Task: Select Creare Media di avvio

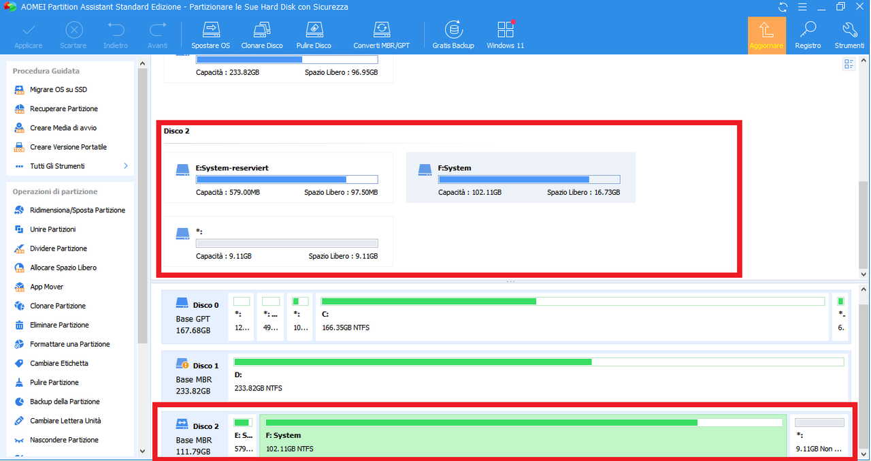Action: coord(63,127)
